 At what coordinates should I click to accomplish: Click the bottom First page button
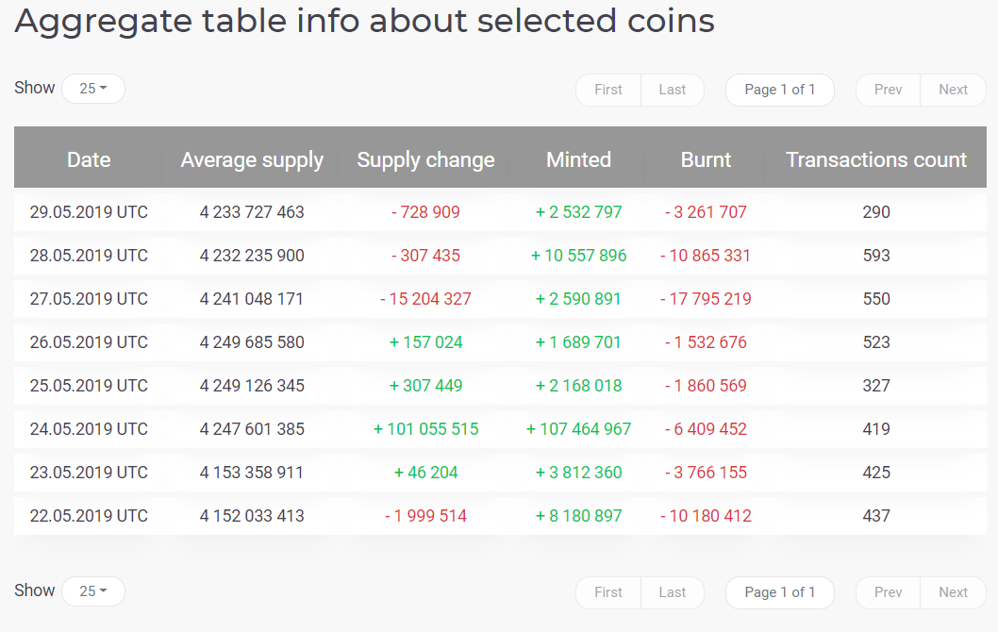[x=608, y=592]
